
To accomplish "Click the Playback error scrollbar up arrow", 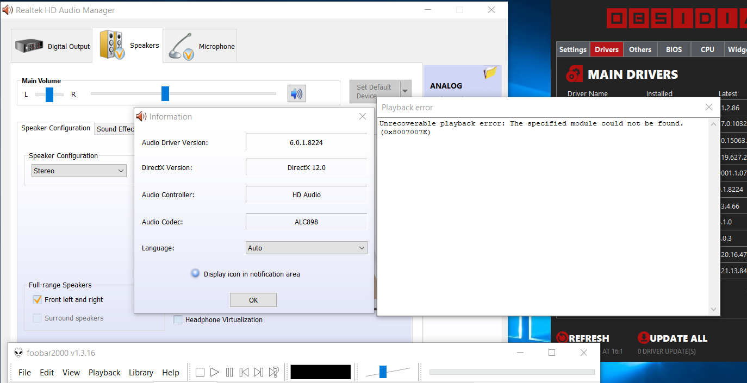I will point(714,124).
